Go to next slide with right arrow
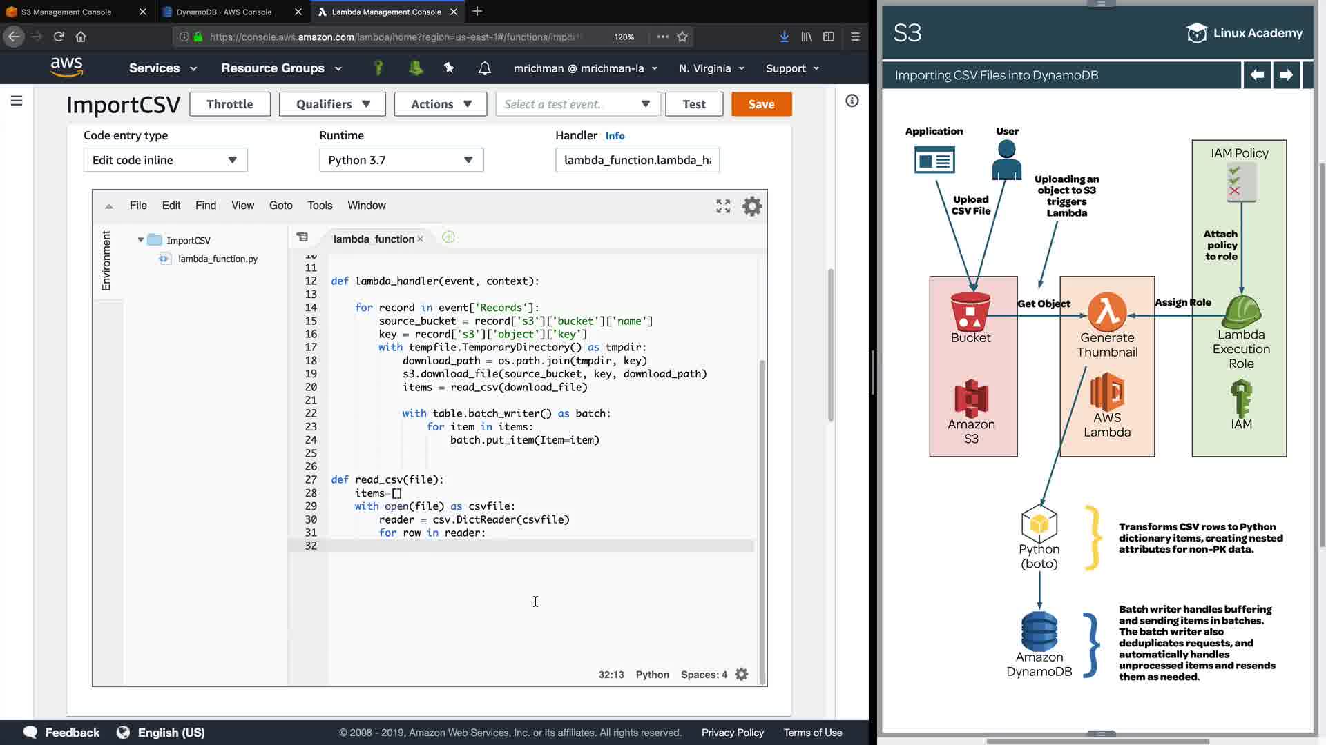Image resolution: width=1326 pixels, height=745 pixels. pos(1285,75)
